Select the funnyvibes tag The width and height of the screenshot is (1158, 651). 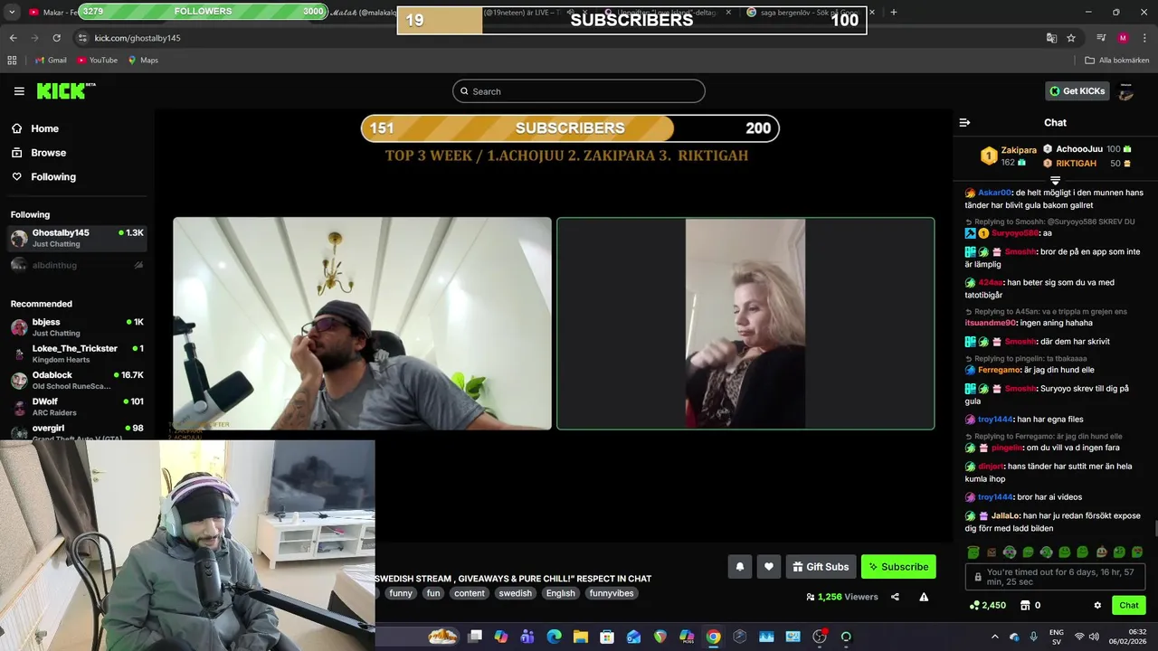pos(612,593)
